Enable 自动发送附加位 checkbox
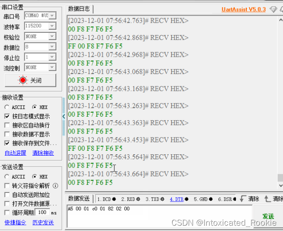Screen dimensions: 283x231 pos(7,195)
